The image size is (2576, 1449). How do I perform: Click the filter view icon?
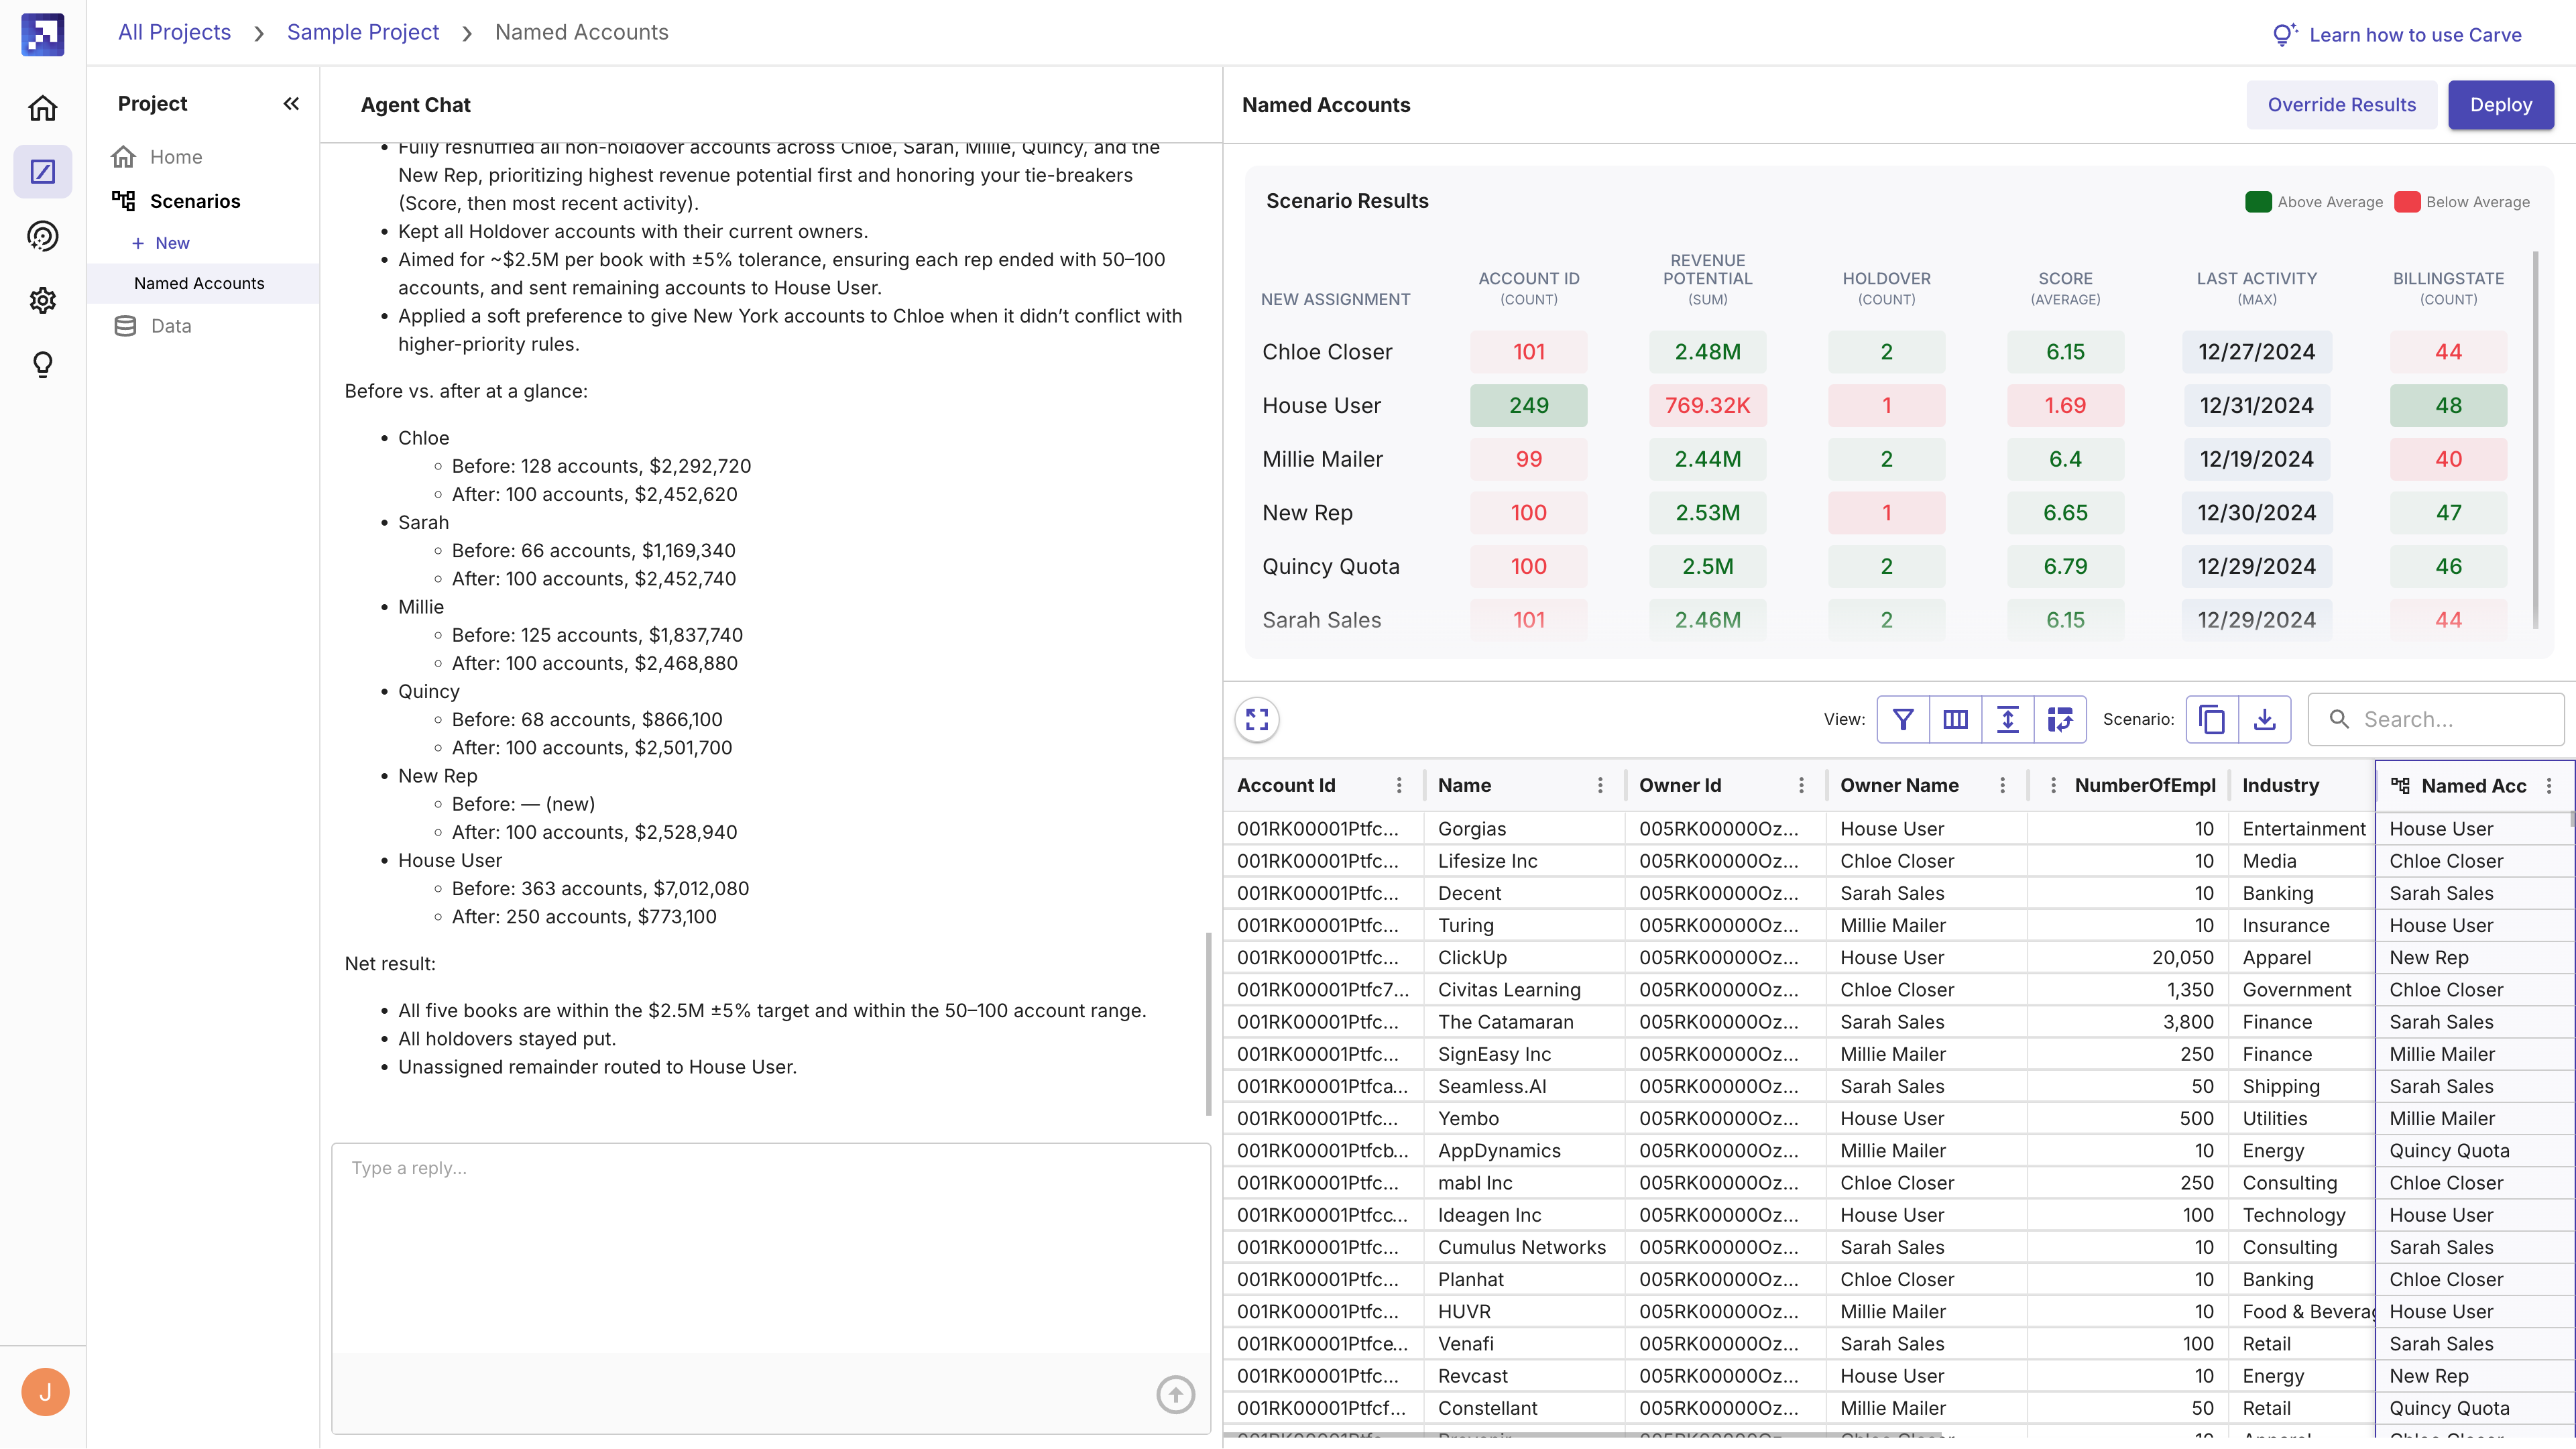[x=1903, y=719]
